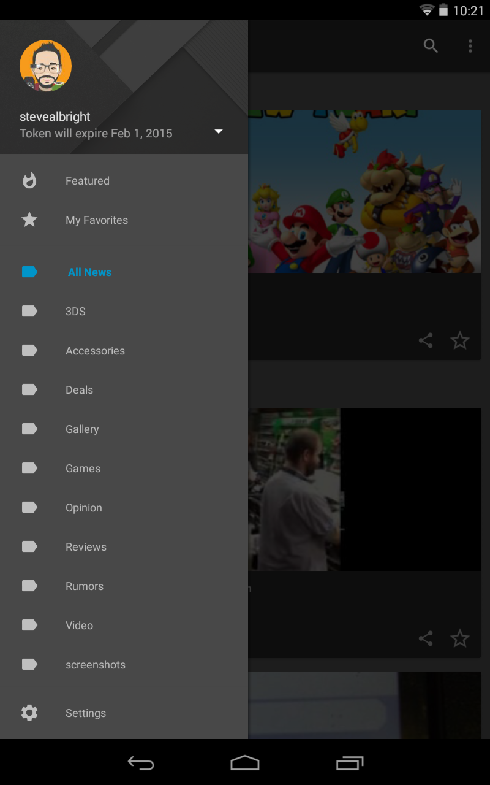The image size is (490, 785).
Task: Open the blurred article image at bottom
Action: click(x=364, y=705)
